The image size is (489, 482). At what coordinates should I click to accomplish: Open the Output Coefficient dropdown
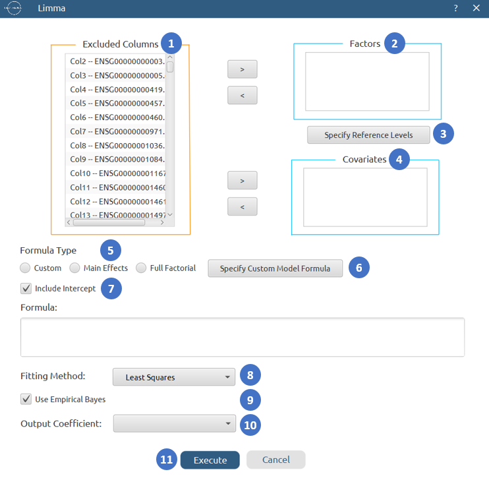pos(175,423)
